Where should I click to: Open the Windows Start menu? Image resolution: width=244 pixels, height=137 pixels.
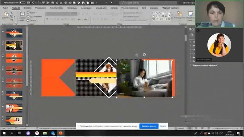[4, 133]
